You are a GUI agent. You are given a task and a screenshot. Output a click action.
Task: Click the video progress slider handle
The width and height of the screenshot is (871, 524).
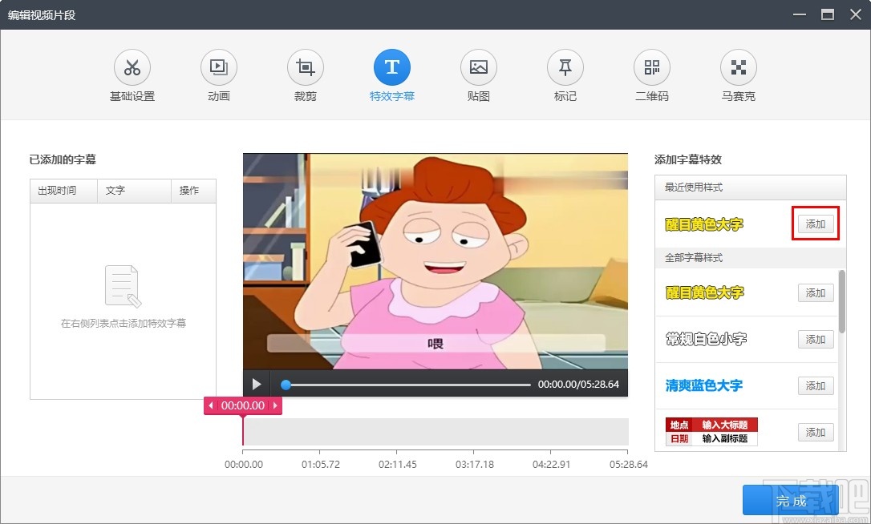coord(286,385)
